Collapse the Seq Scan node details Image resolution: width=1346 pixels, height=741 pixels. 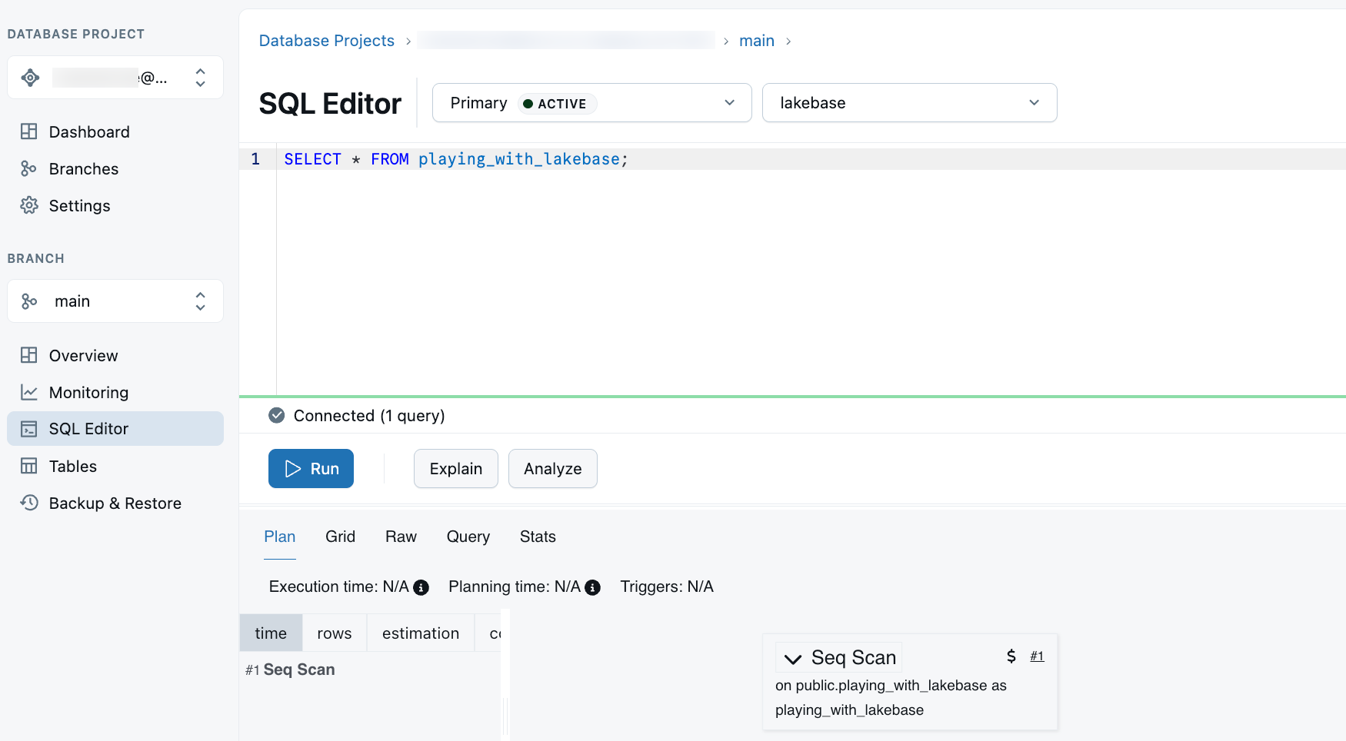pyautogui.click(x=791, y=658)
